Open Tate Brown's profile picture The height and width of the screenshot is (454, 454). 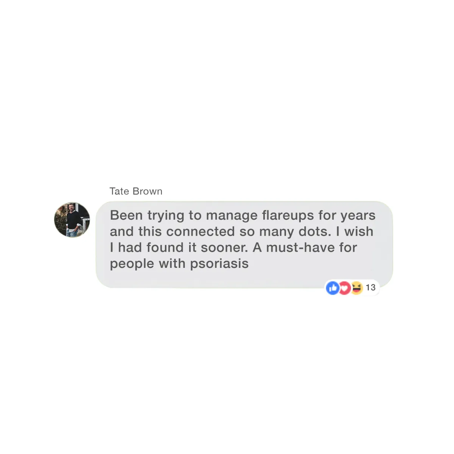pyautogui.click(x=72, y=219)
